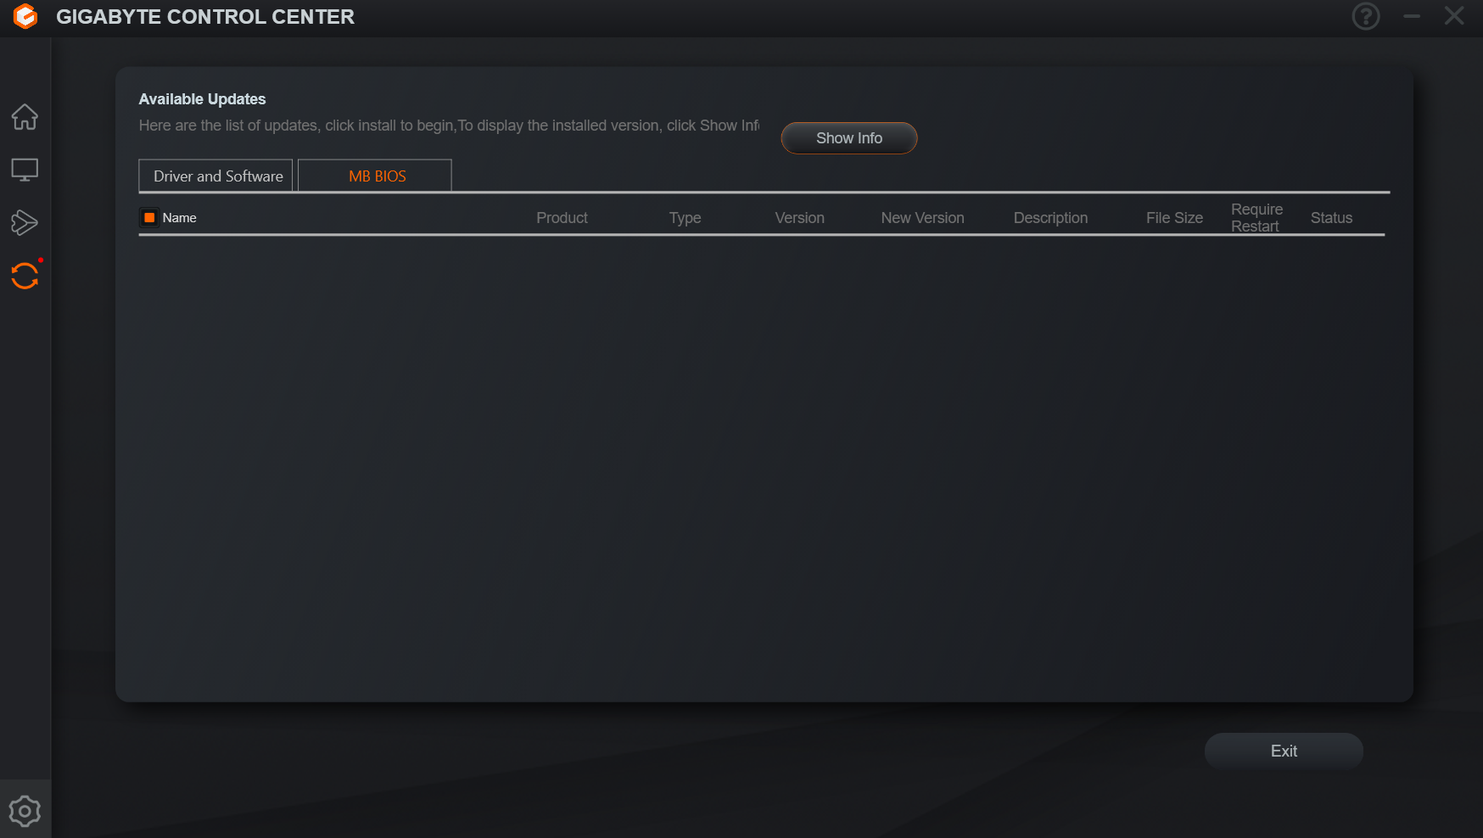Minimize the Control Center window
This screenshot has height=838, width=1483.
point(1412,16)
